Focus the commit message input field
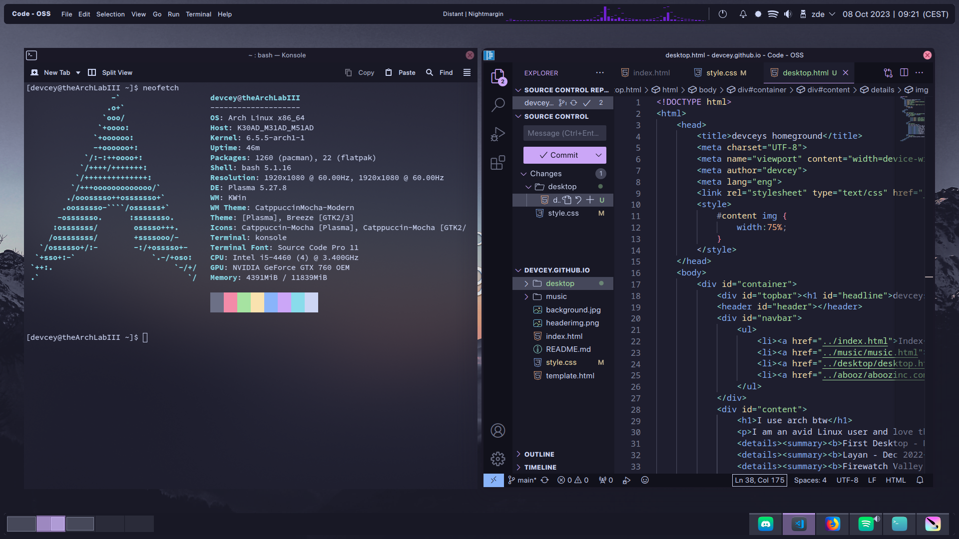Screen dimensions: 959x539 [564, 133]
